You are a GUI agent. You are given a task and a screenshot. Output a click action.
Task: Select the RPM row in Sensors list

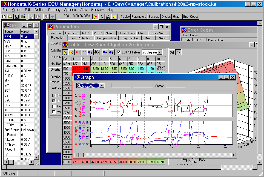click(19, 36)
